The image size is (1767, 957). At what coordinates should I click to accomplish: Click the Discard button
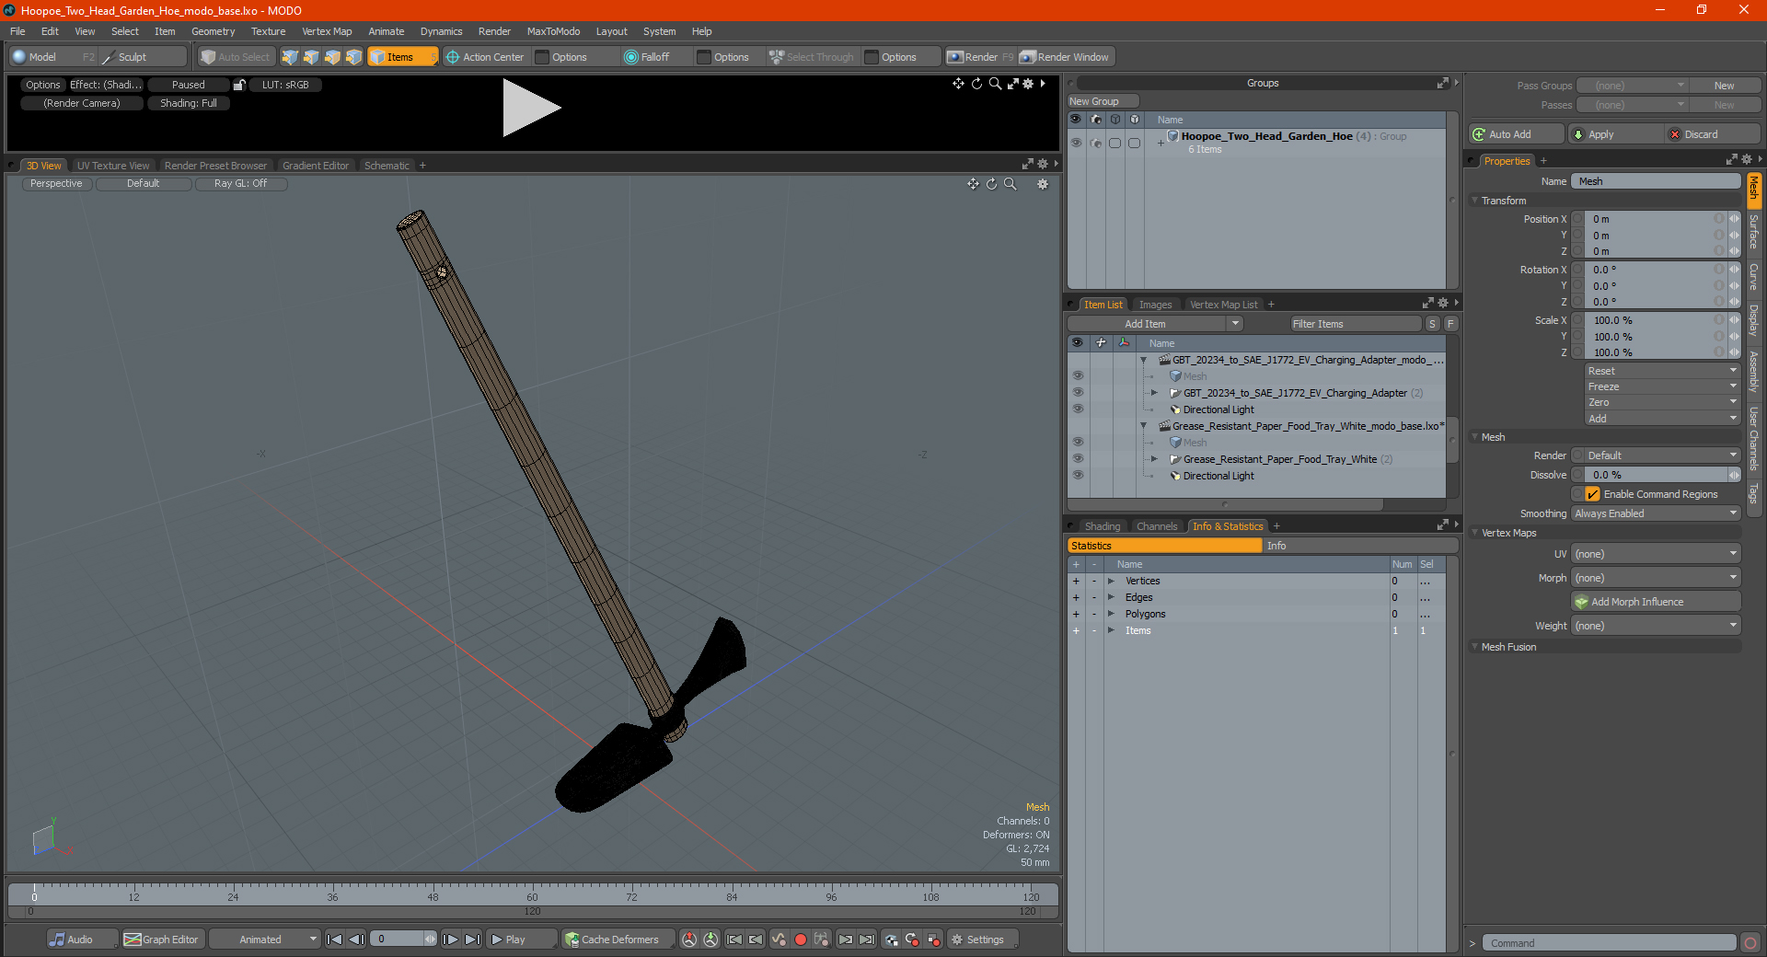click(1712, 134)
